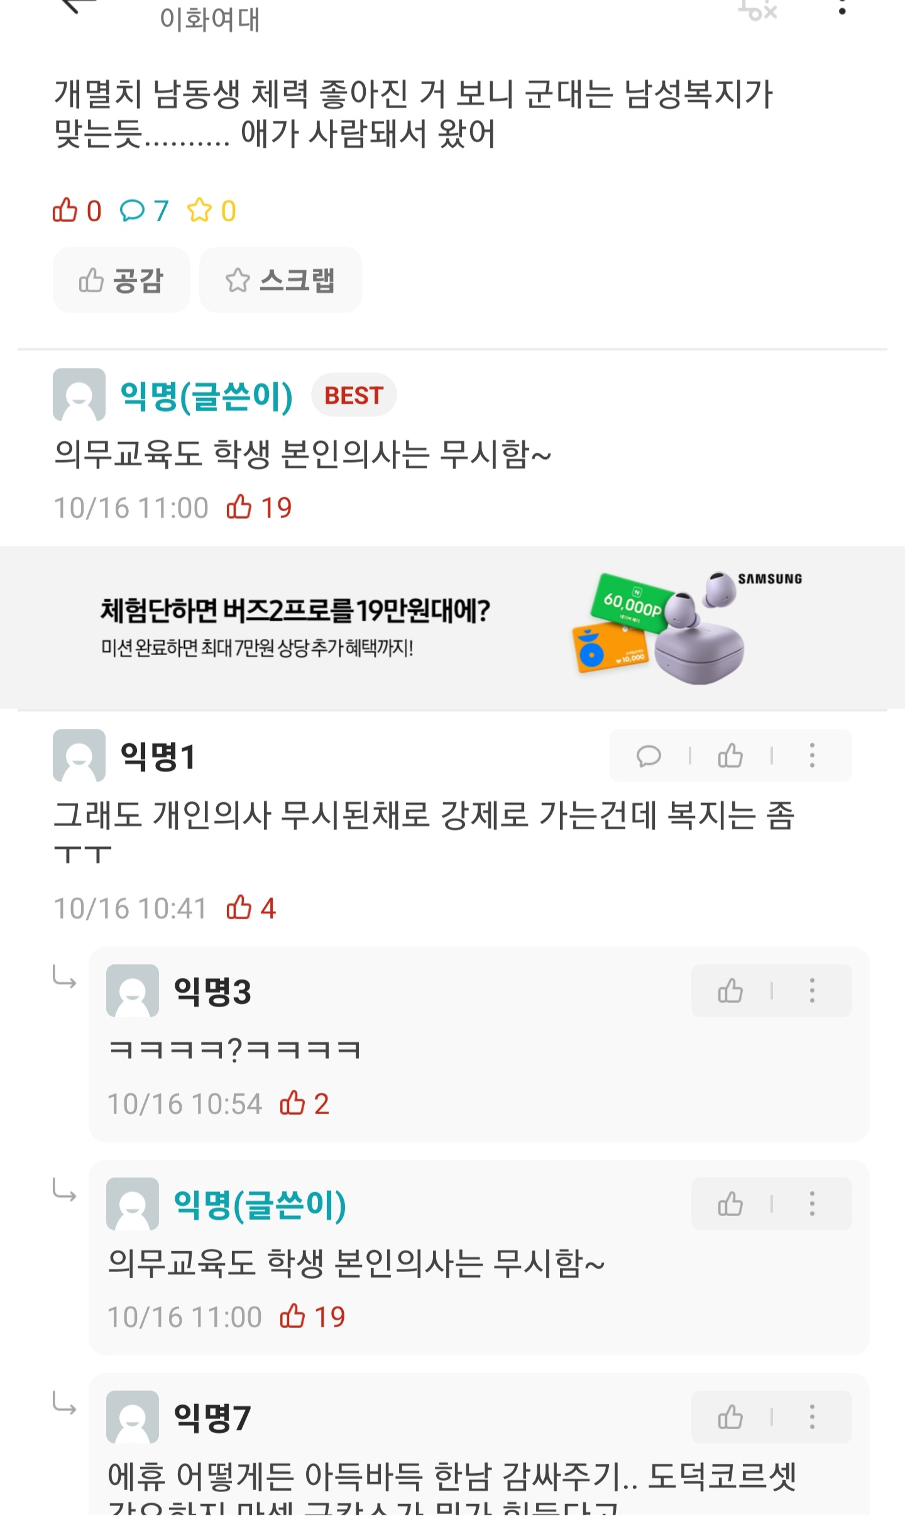The width and height of the screenshot is (905, 1531).
Task: Tap the muted notification bell icon
Action: [x=758, y=9]
